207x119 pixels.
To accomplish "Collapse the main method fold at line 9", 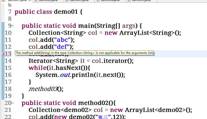I will point(13,26).
